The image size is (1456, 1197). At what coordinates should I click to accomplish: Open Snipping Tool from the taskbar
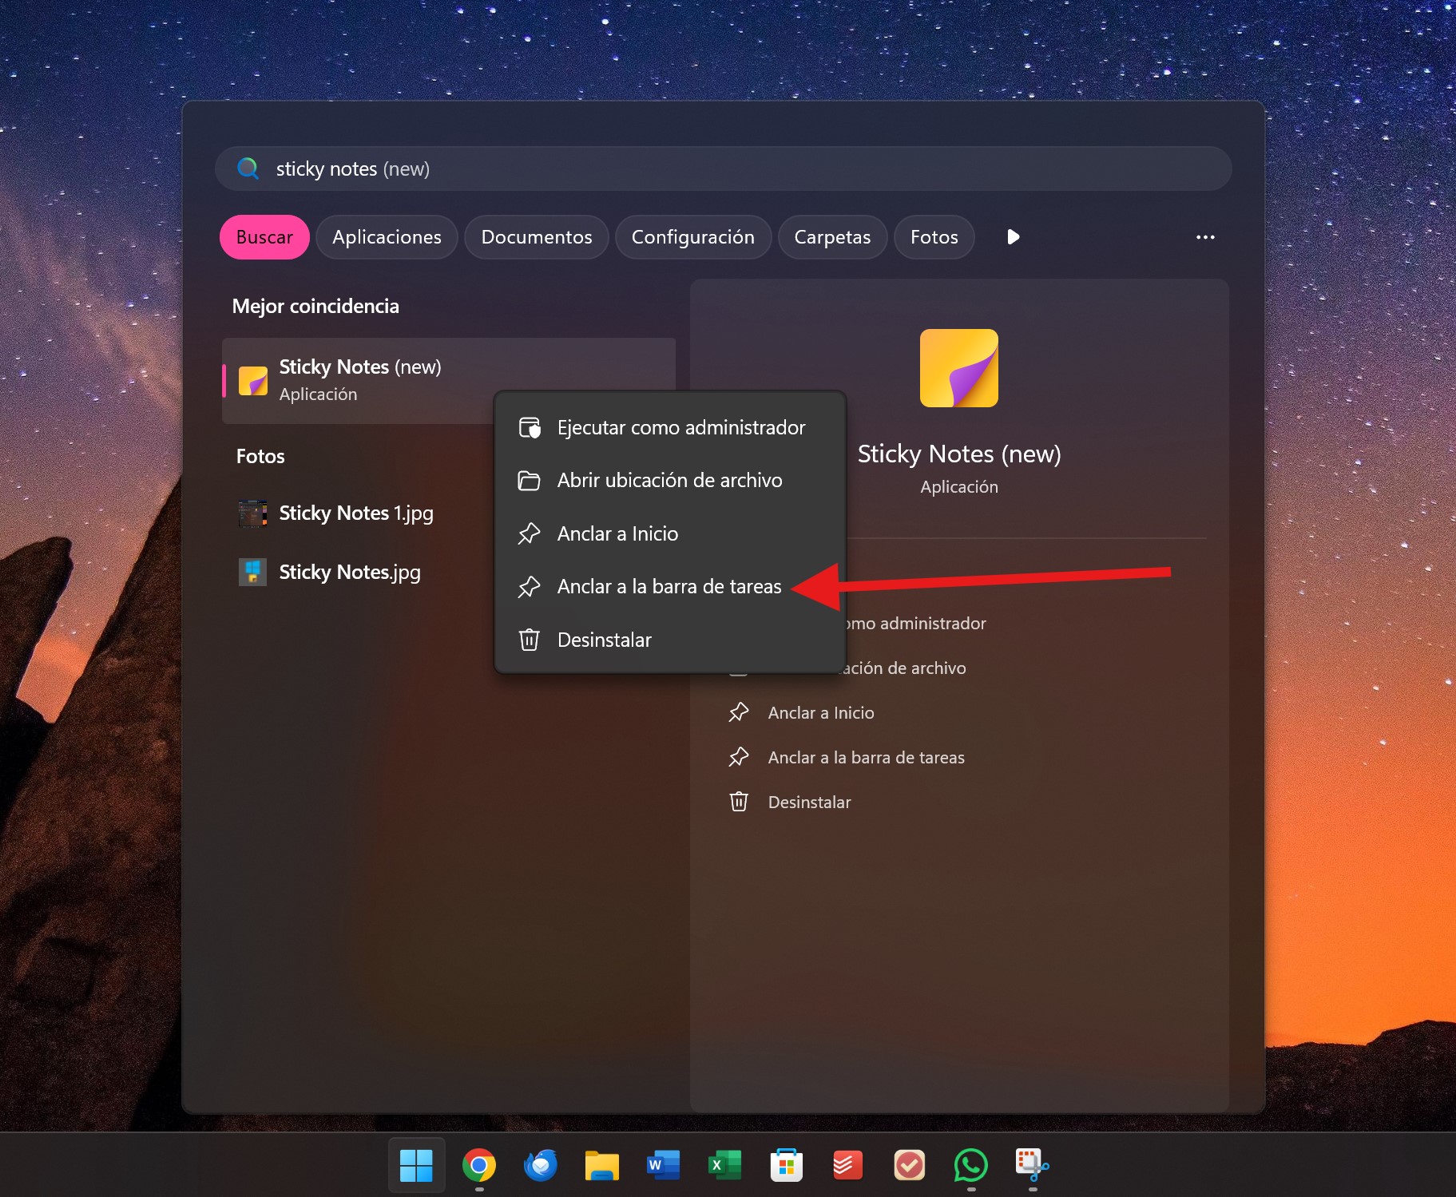(x=1032, y=1165)
